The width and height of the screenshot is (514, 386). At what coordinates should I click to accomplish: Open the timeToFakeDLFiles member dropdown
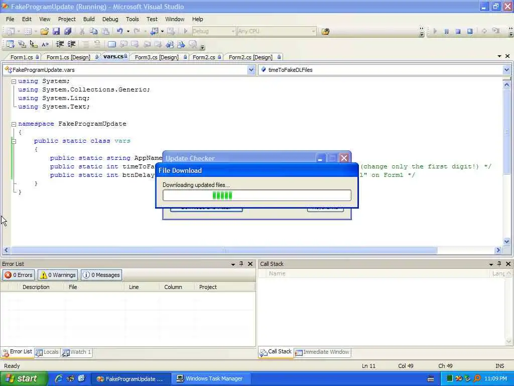[x=506, y=69]
